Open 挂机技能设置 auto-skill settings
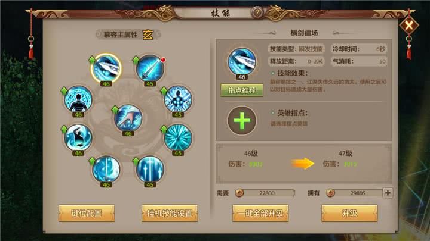The image size is (430, 241). click(170, 213)
